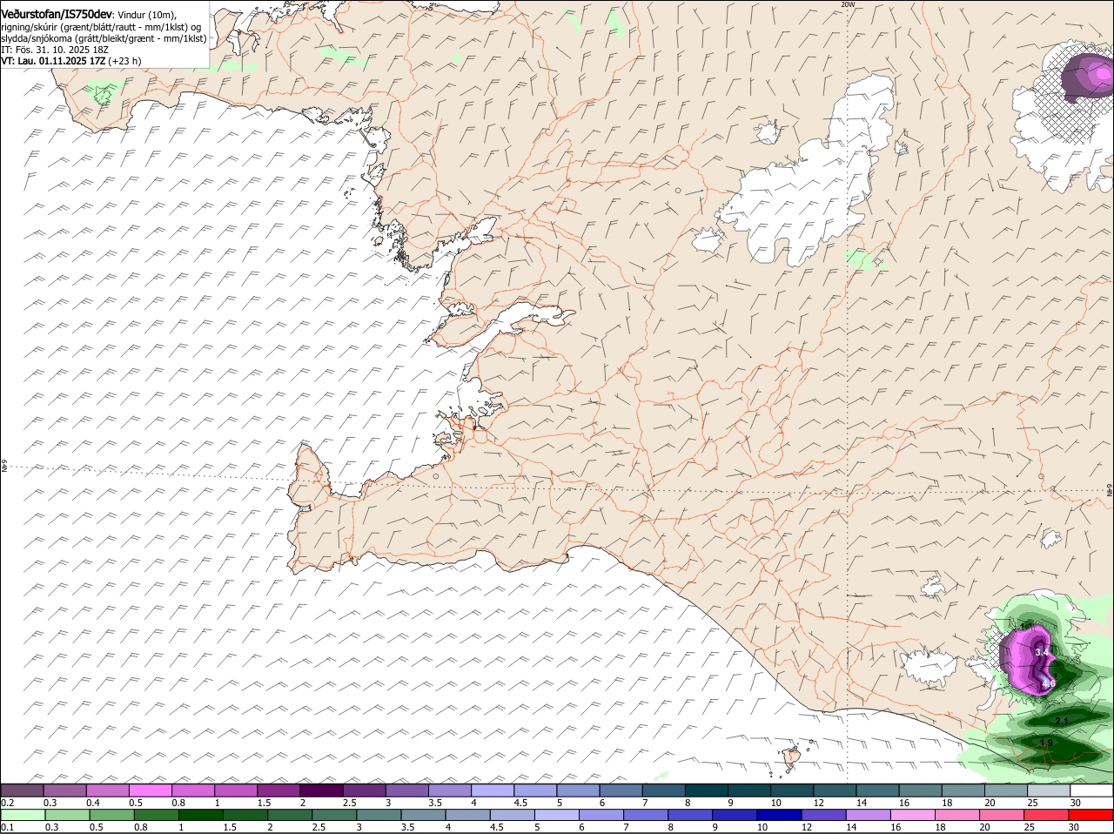
Task: Click the 'IT: Fös. 31. 10. 2025 18Z' line
Action: (x=53, y=50)
